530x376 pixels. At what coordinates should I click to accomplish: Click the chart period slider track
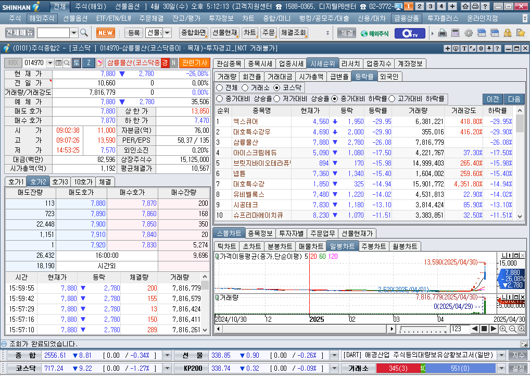(423, 329)
